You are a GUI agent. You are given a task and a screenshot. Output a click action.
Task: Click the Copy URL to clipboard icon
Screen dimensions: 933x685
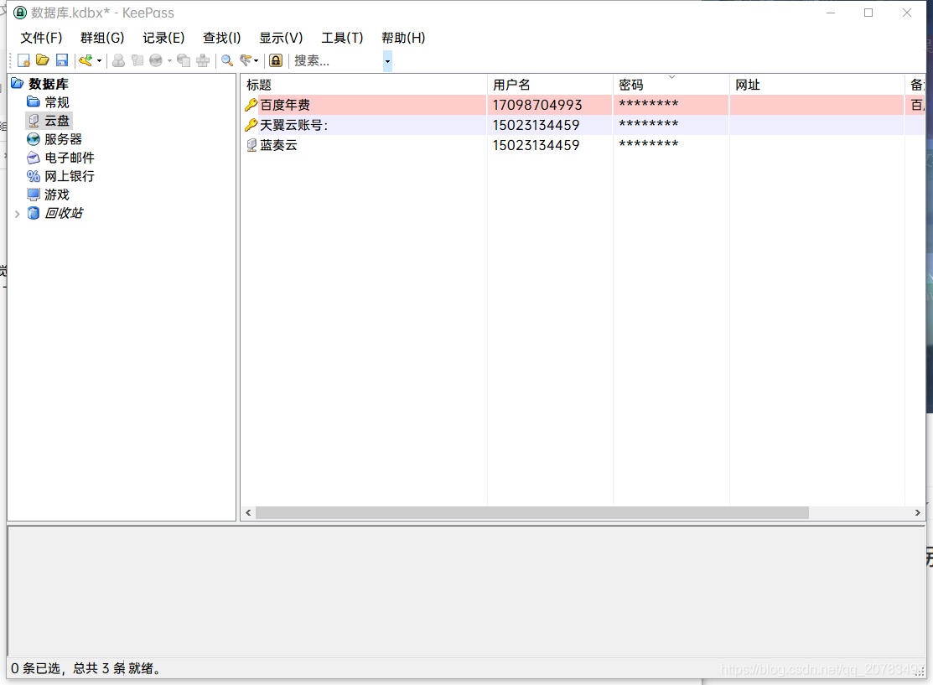tap(184, 60)
